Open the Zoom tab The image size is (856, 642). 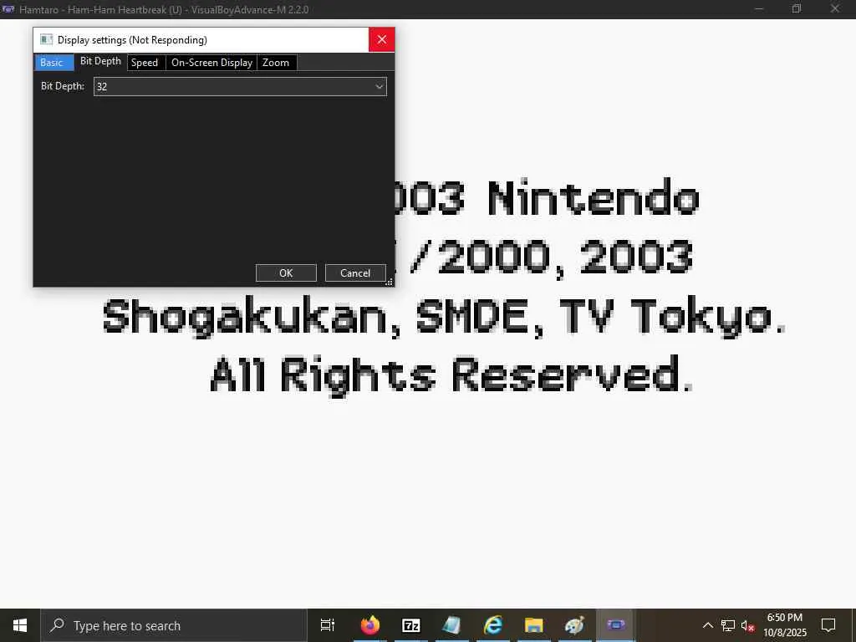(x=277, y=63)
